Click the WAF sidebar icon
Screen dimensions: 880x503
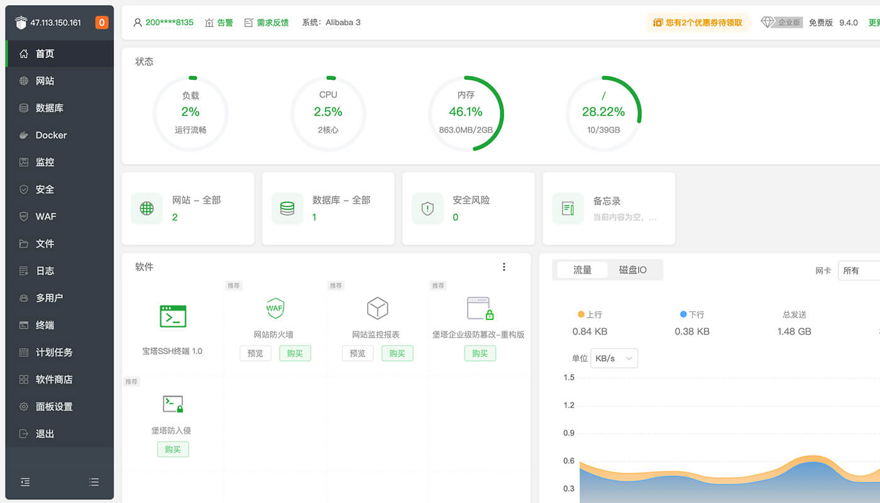(24, 216)
